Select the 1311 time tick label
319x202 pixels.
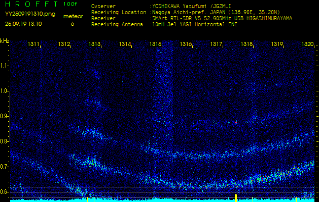click(33, 44)
